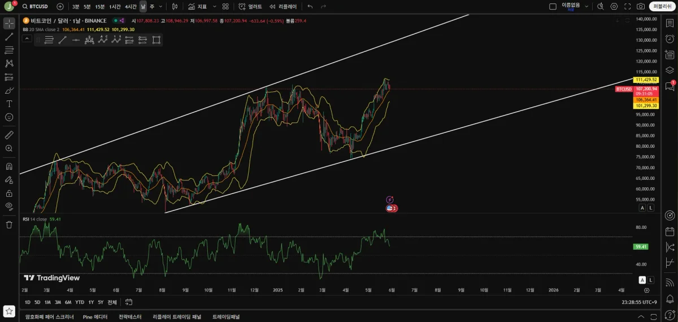678x322 pixels.
Task: Open the emoji icons tool
Action: 9,117
